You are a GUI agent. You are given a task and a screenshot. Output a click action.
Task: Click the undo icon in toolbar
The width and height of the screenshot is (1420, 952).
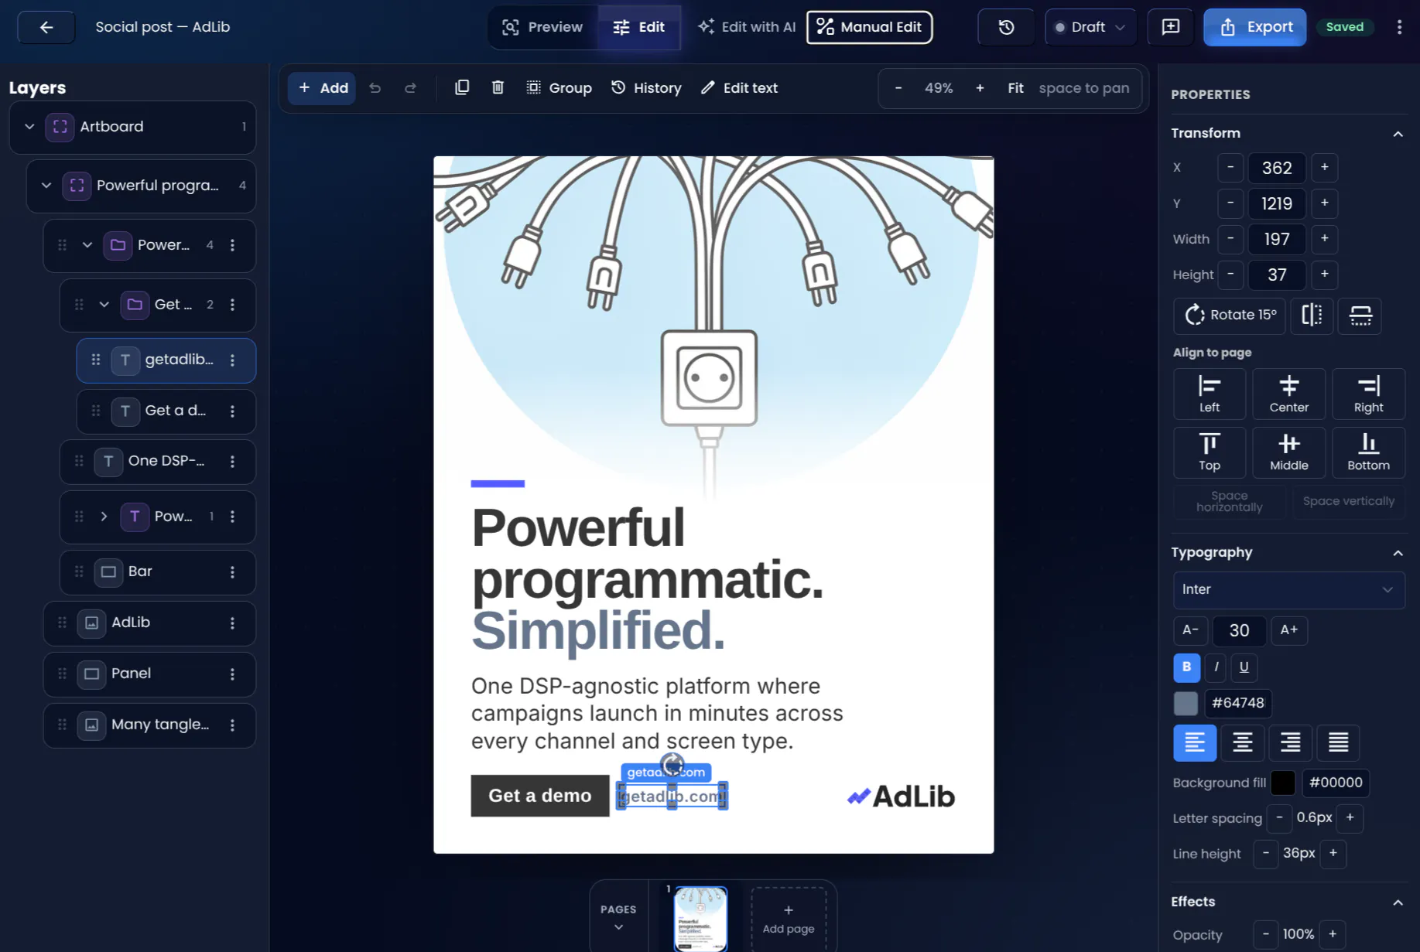click(x=375, y=88)
